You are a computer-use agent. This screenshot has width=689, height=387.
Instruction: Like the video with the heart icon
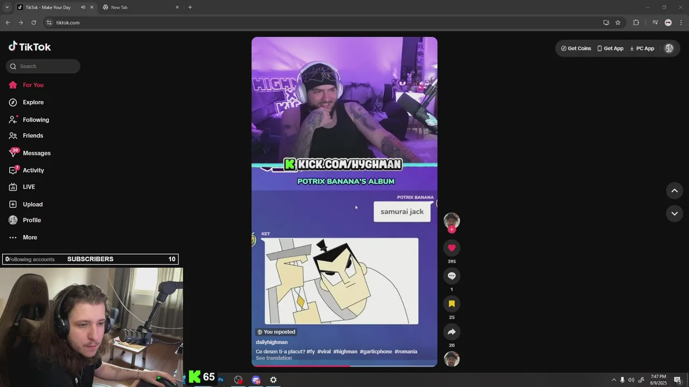[x=452, y=248]
